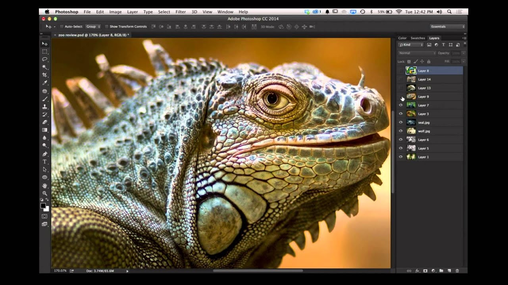The image size is (508, 285).
Task: Click the Layer 1 thumbnail
Action: (x=411, y=157)
